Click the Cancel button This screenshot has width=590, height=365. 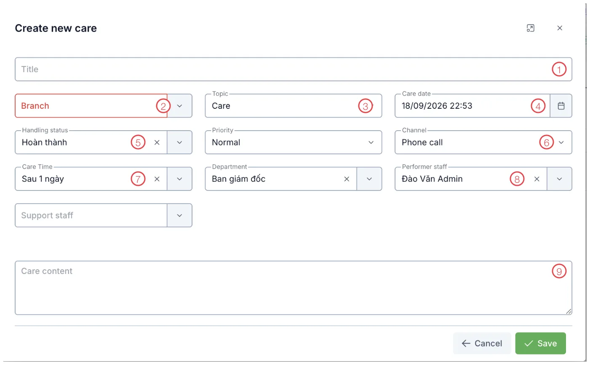[x=482, y=344]
